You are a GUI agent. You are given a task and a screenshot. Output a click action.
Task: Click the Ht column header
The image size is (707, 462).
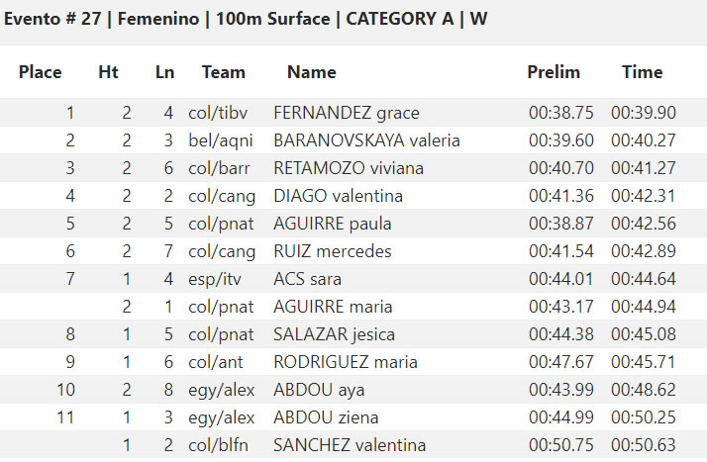[108, 72]
